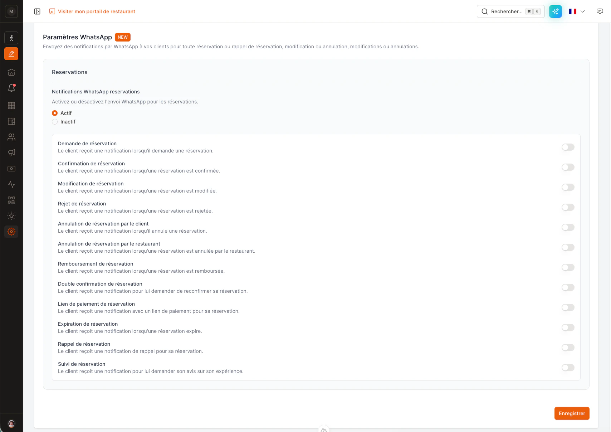The height and width of the screenshot is (432, 611).
Task: Toggle the sidebar collapse icon
Action: pos(37,11)
